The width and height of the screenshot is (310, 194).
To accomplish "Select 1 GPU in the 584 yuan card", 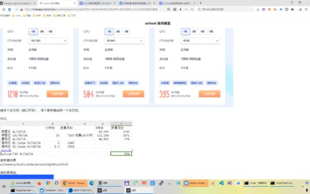I will pyautogui.click(x=109, y=31).
